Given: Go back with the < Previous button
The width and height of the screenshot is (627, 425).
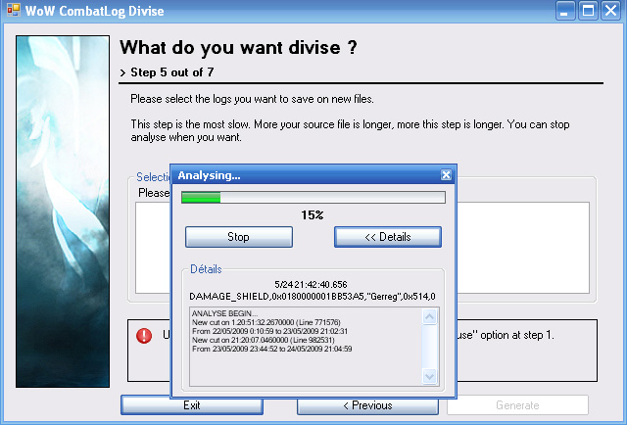Looking at the screenshot, I should (x=367, y=405).
